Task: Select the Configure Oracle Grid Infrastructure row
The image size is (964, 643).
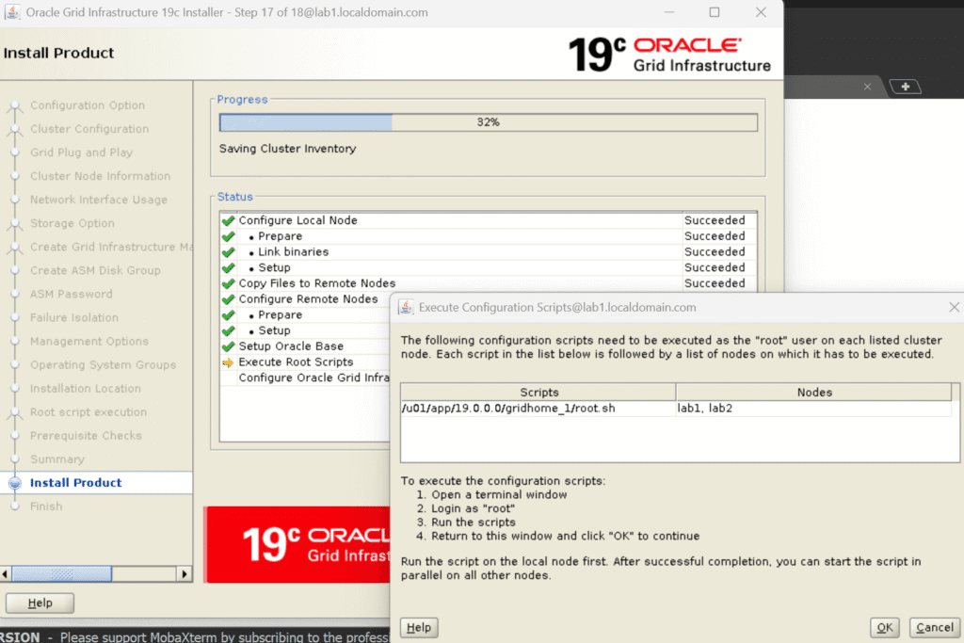Action: click(x=305, y=378)
